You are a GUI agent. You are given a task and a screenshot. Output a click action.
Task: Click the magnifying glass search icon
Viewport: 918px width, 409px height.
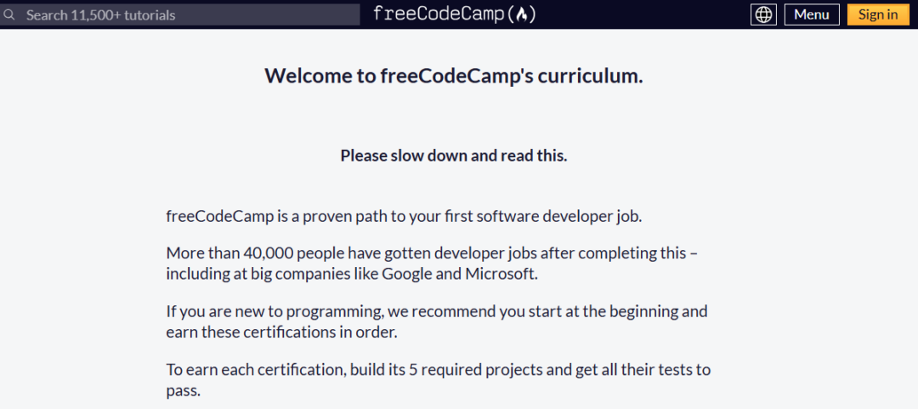pos(8,14)
